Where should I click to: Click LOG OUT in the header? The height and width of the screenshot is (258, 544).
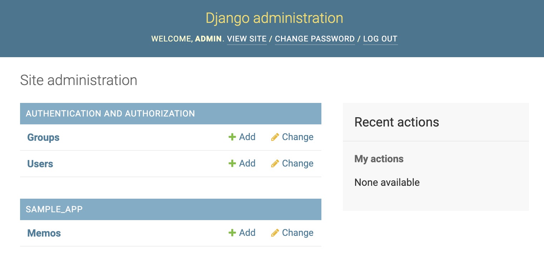pyautogui.click(x=380, y=39)
